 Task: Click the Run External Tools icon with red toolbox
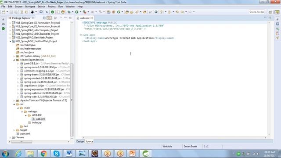pyautogui.click(x=84, y=12)
